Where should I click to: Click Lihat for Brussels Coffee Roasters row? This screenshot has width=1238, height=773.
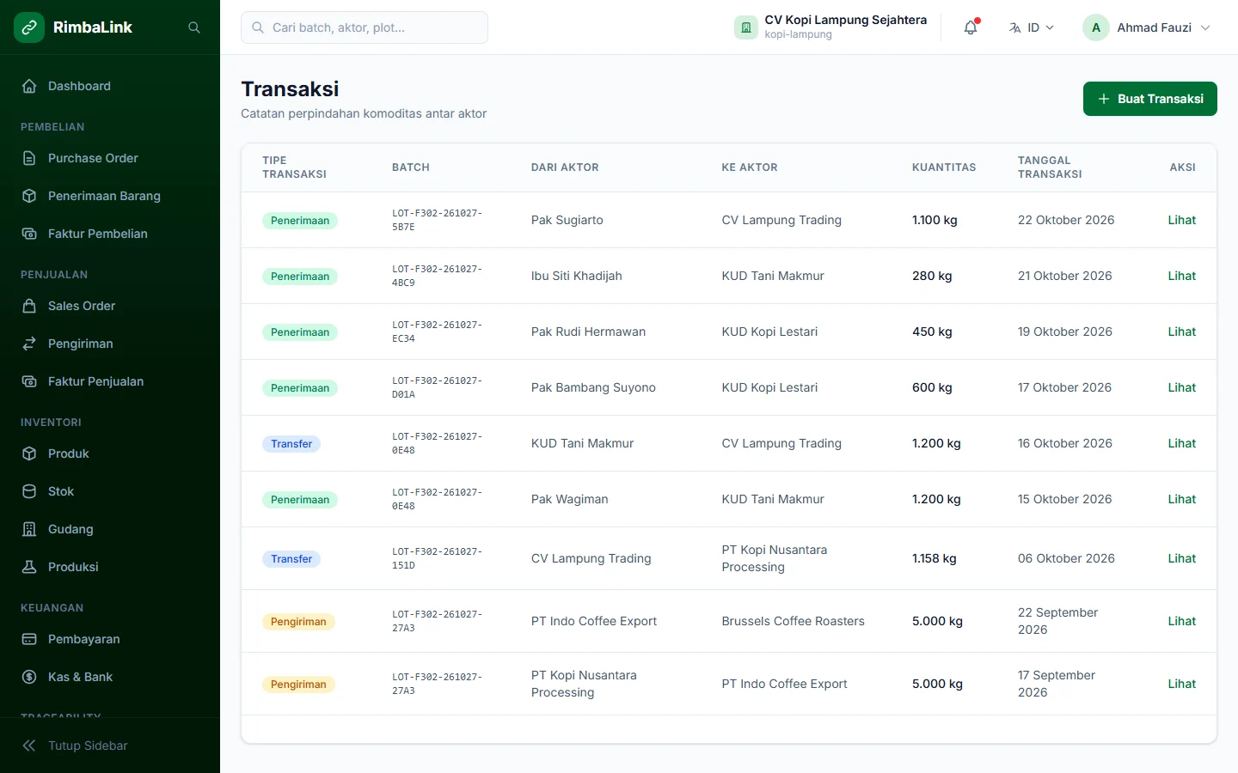(1181, 621)
